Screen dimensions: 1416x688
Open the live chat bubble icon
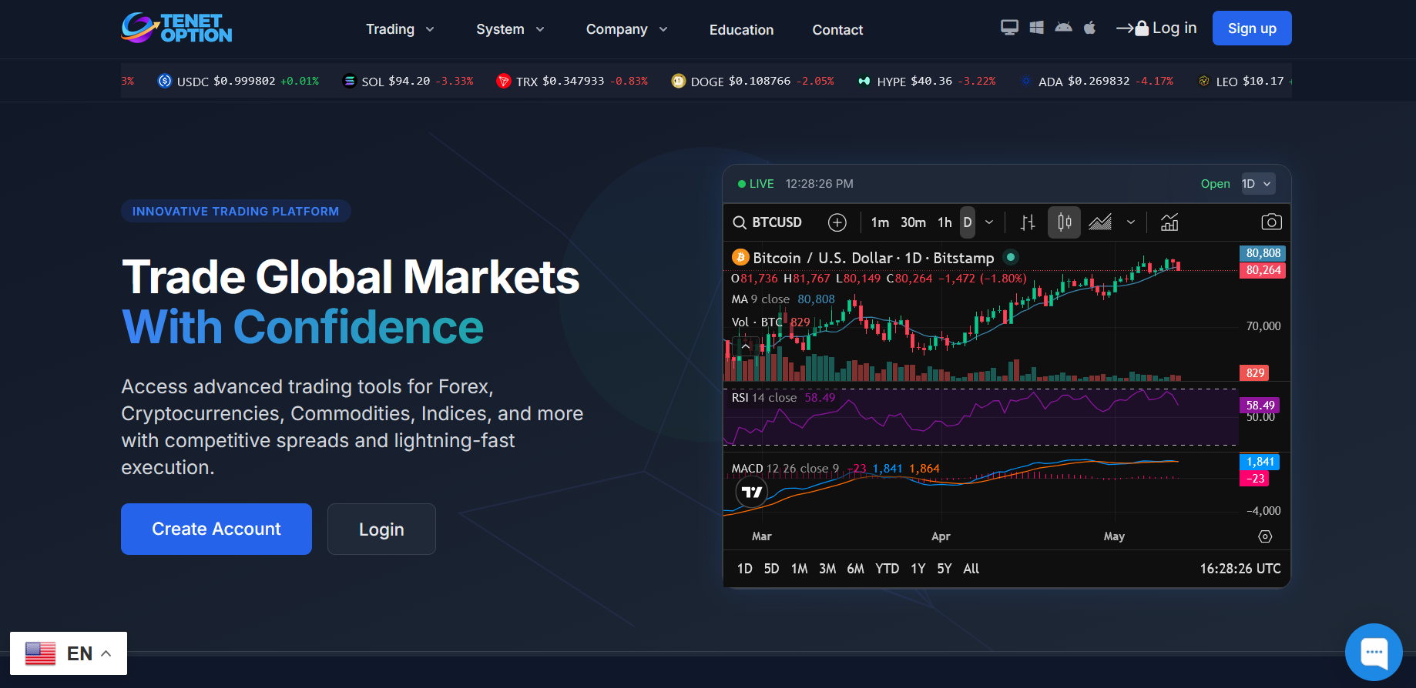(1374, 652)
